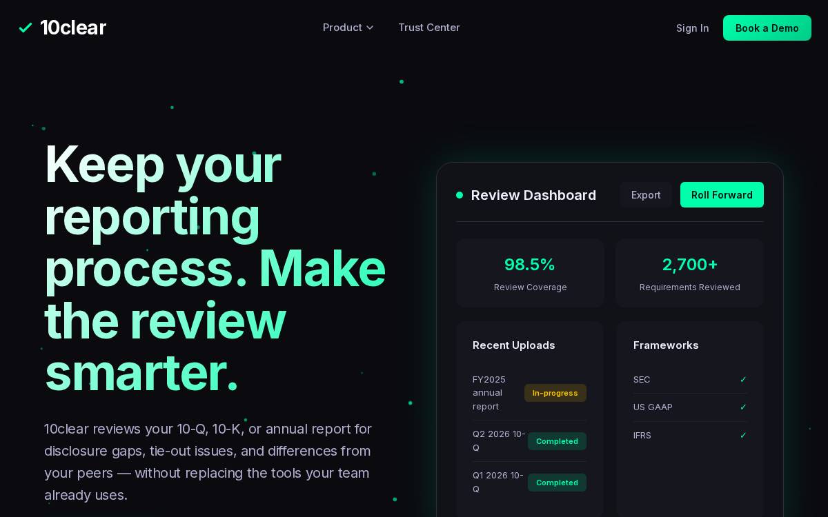Click the checkmark next to US GAAP
Screen dimensions: 828x517
pyautogui.click(x=743, y=407)
